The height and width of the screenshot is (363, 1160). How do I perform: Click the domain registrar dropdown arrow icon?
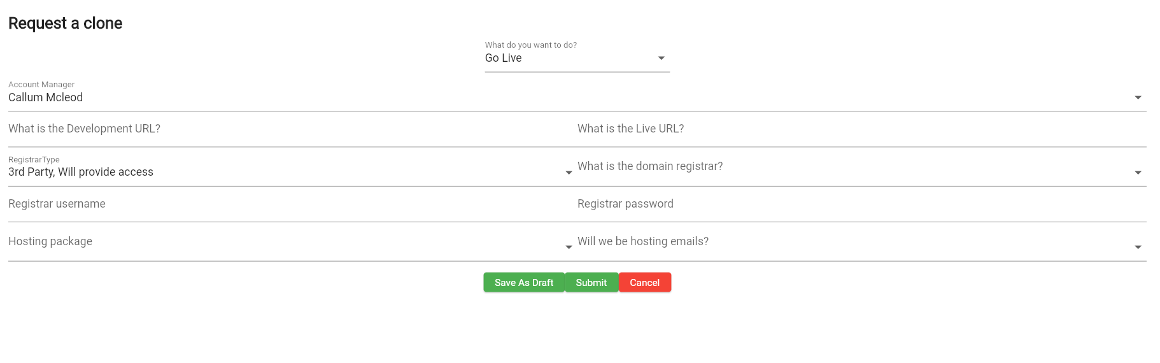1138,173
